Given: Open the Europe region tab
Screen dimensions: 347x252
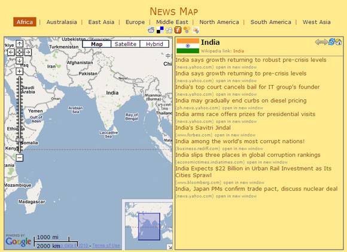Looking at the screenshot, I should (135, 22).
